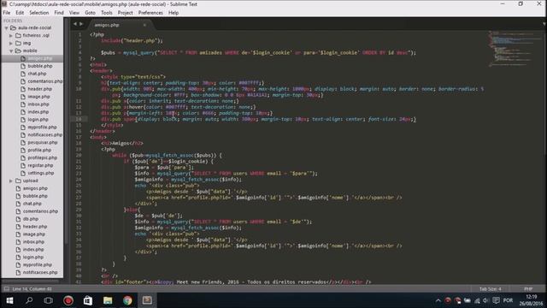
Task: Expand the upload folder arrow
Action: 11,181
